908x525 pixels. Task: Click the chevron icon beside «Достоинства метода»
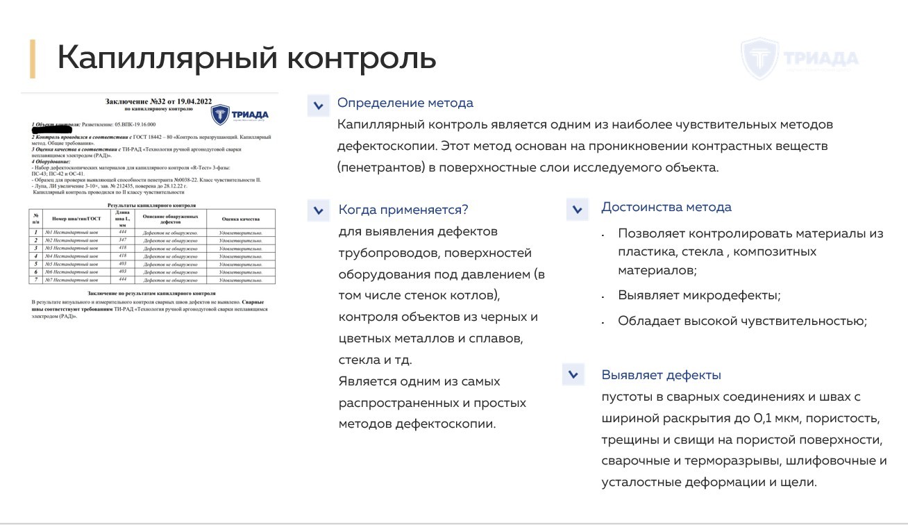[x=575, y=209]
